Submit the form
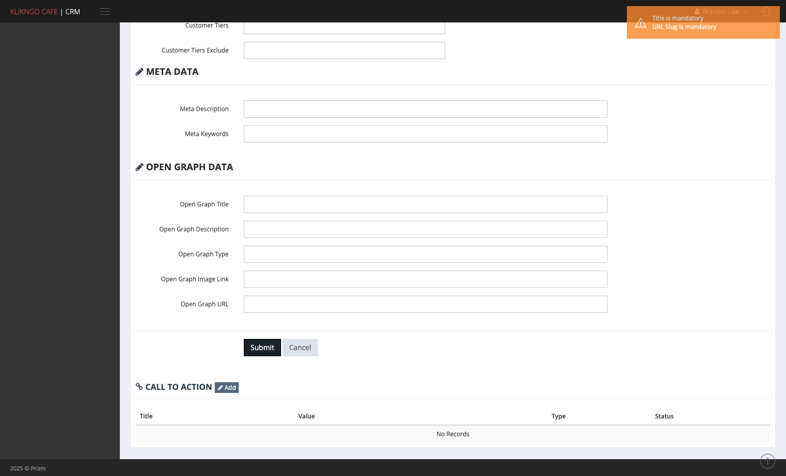Screen dimensions: 786x476 click(262, 348)
